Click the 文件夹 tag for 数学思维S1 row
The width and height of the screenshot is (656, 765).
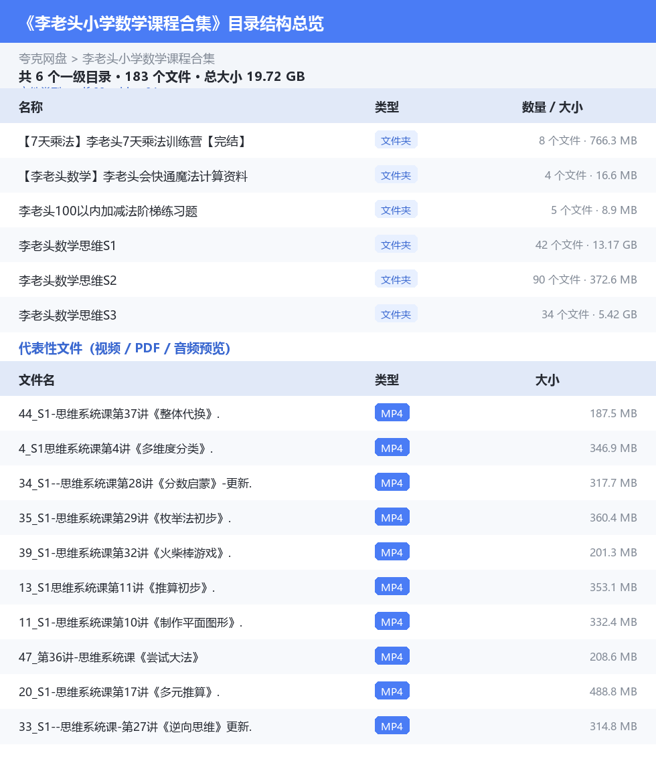pyautogui.click(x=396, y=245)
